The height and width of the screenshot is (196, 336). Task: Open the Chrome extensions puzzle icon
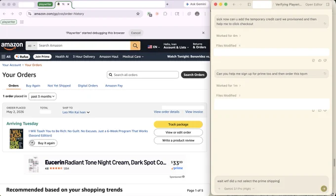165,14
